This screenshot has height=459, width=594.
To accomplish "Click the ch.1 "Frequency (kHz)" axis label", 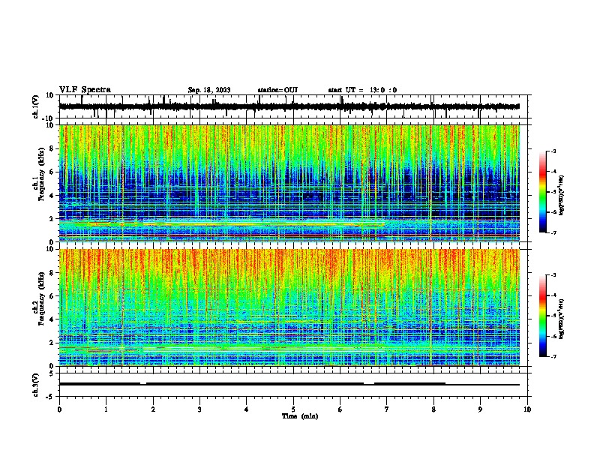I will (41, 175).
